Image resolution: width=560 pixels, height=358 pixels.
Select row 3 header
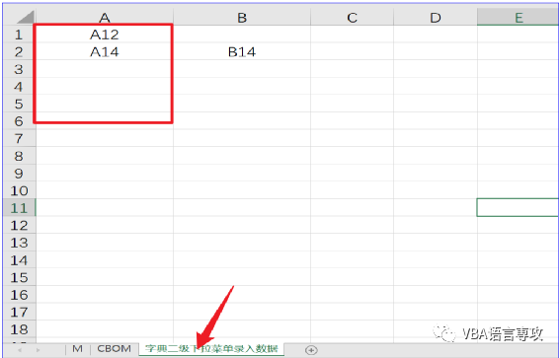pyautogui.click(x=19, y=69)
